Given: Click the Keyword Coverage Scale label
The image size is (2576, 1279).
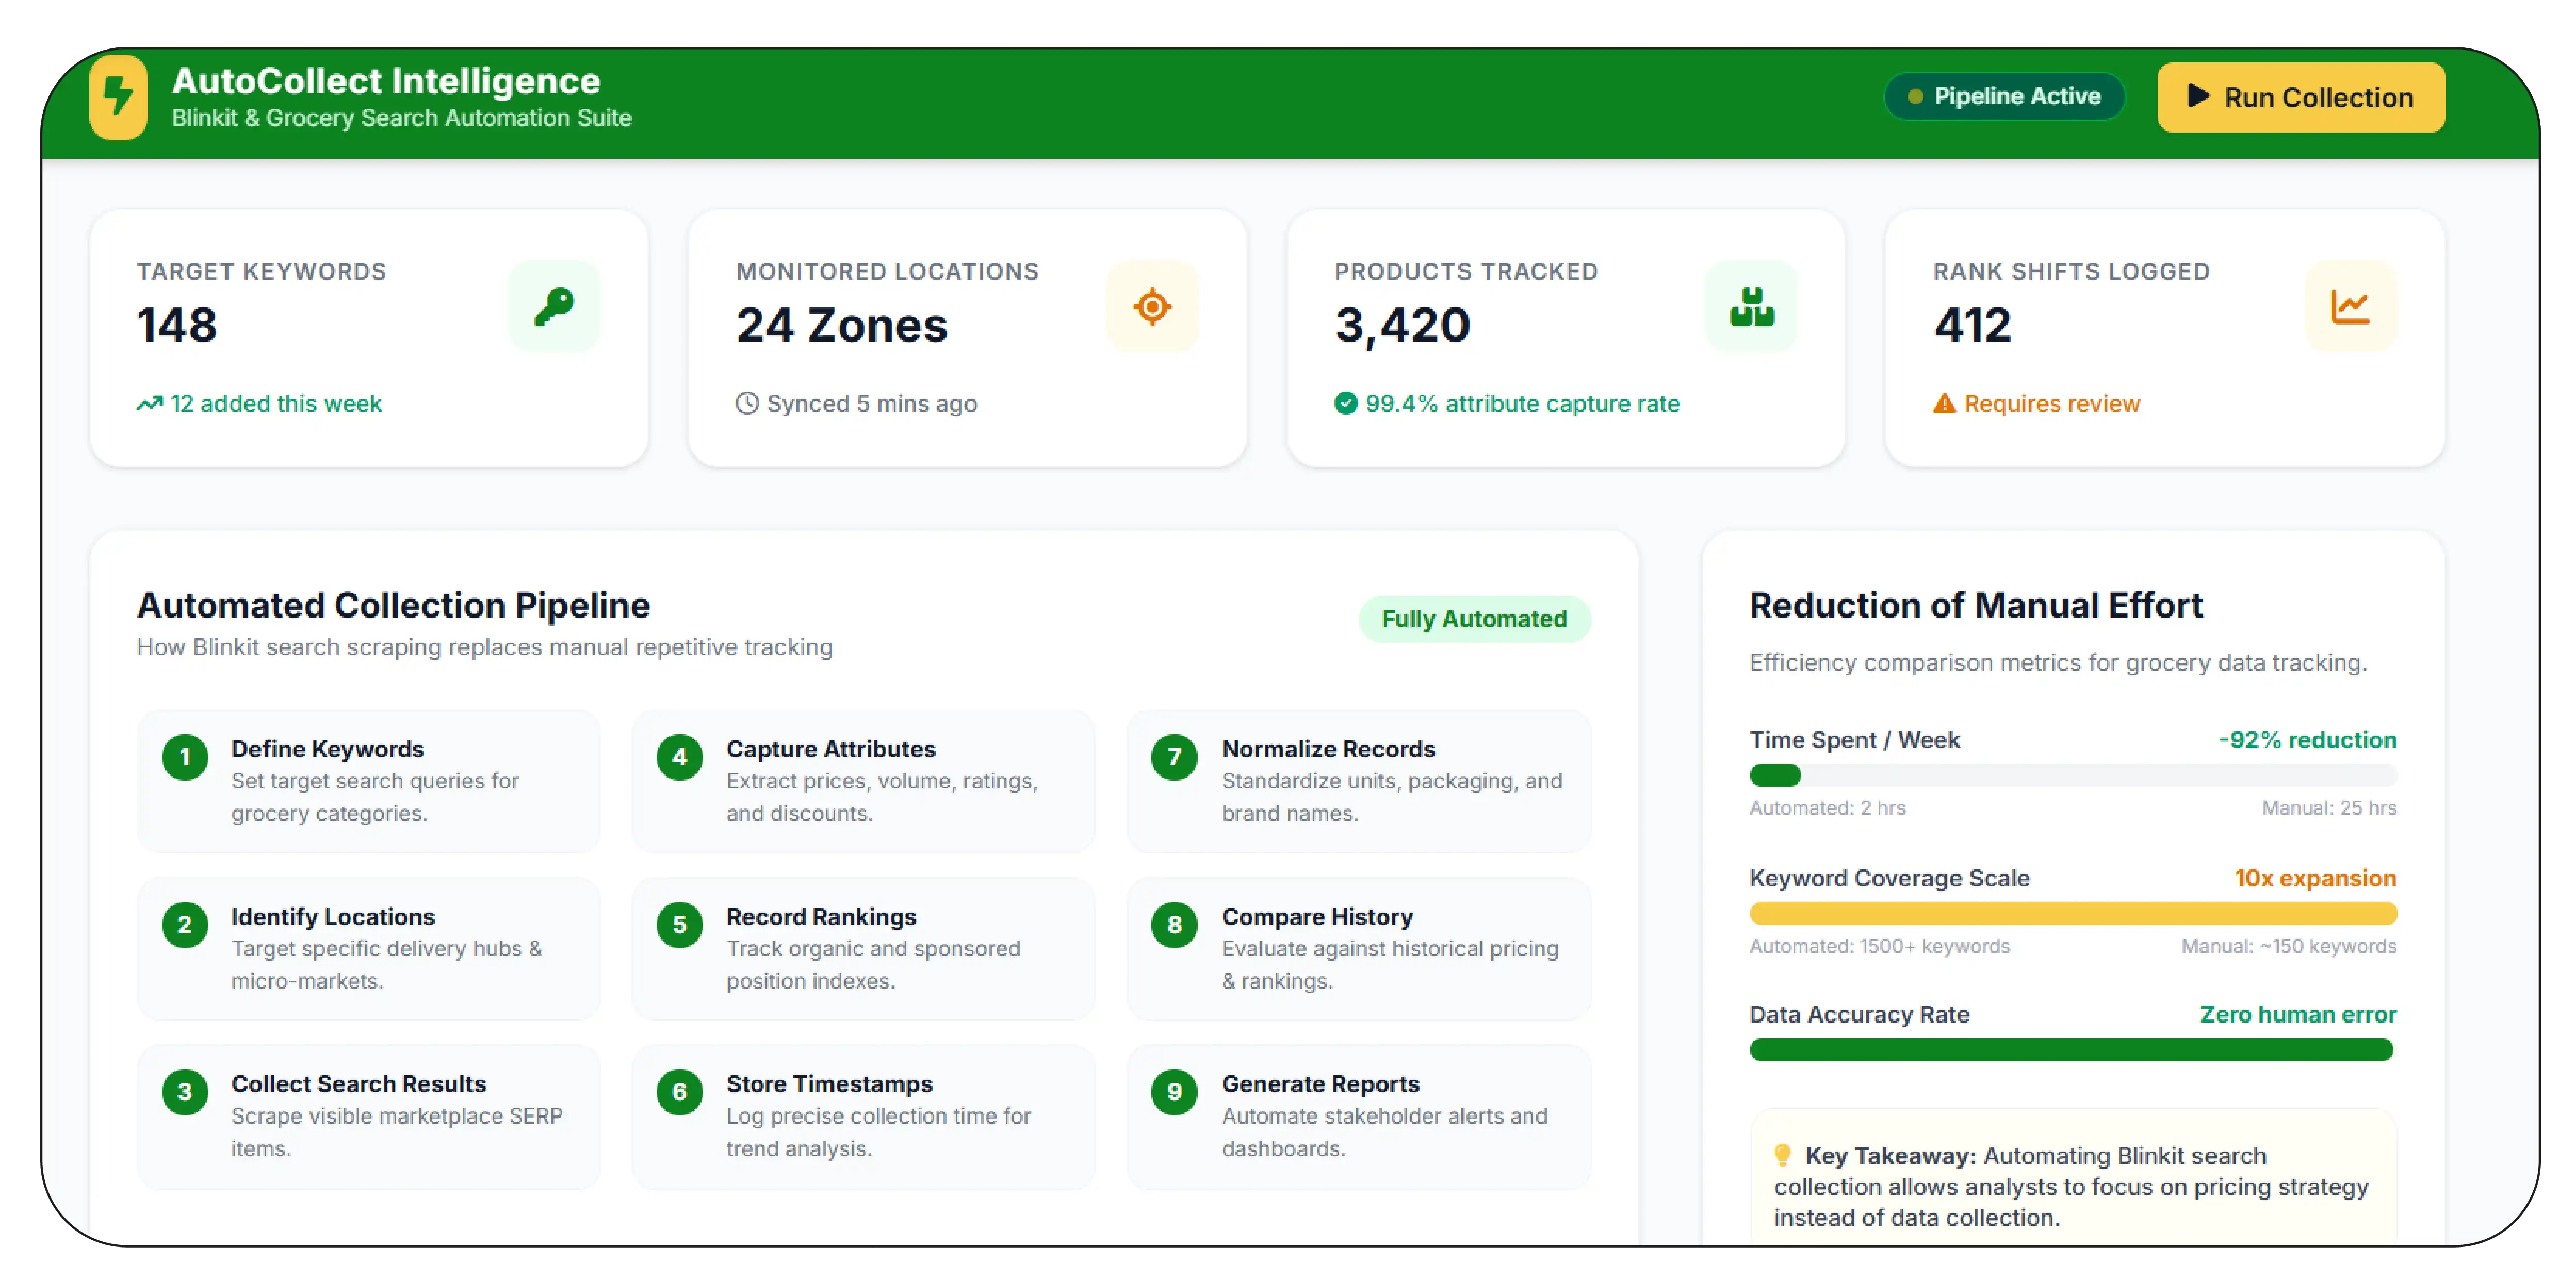Looking at the screenshot, I should coord(1889,878).
